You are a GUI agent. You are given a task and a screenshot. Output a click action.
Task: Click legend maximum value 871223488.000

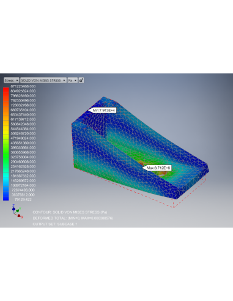23,86
